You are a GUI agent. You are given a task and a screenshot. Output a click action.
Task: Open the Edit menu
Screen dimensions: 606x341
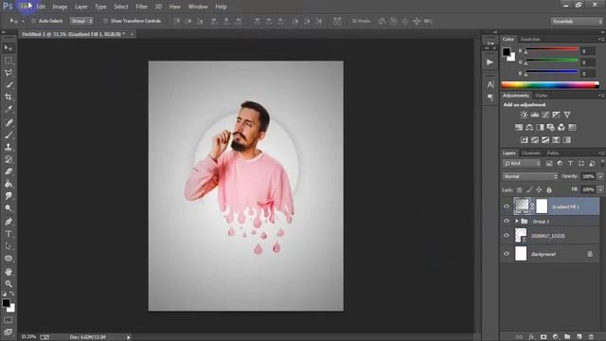coord(41,7)
